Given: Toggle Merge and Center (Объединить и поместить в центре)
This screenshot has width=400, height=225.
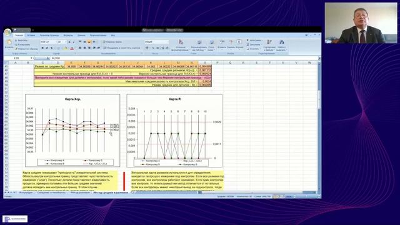Looking at the screenshot, I should (x=122, y=48).
